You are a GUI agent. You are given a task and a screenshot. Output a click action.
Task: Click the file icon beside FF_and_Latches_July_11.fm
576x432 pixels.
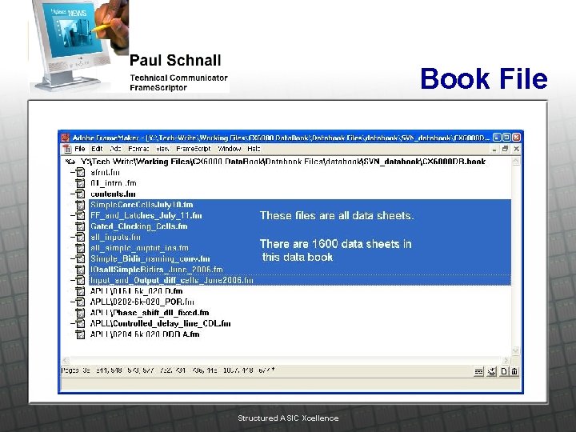pyautogui.click(x=80, y=215)
